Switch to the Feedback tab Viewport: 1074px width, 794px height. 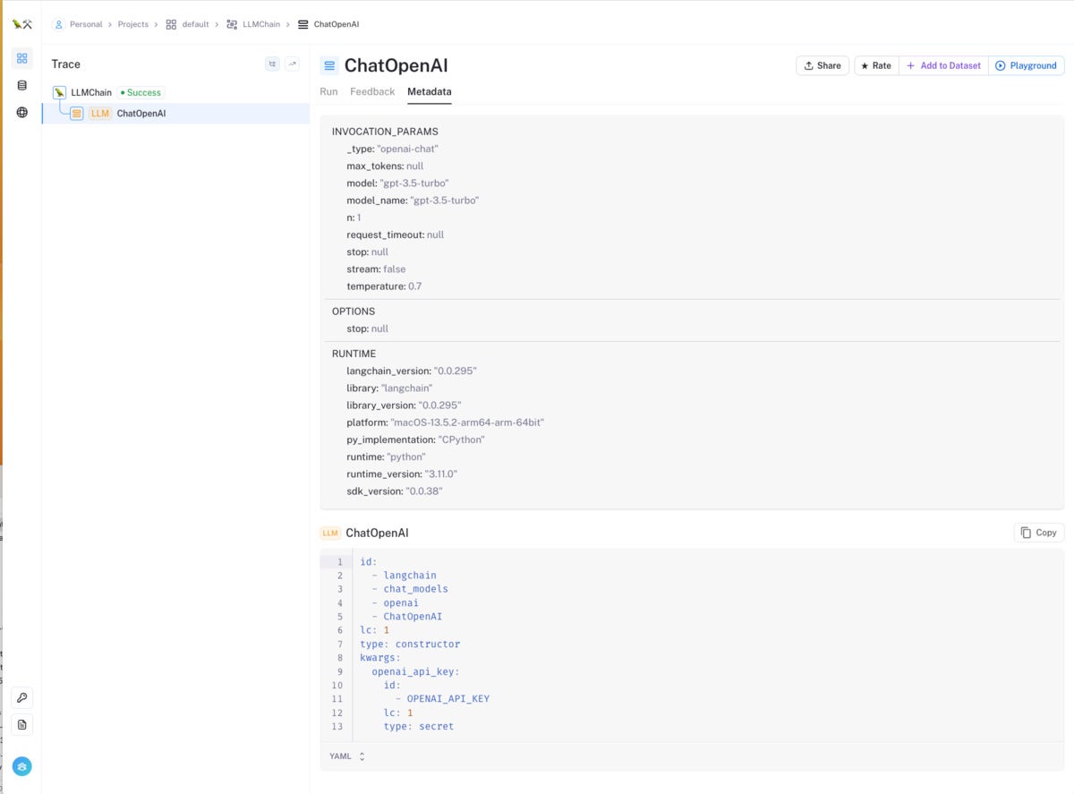(x=372, y=91)
